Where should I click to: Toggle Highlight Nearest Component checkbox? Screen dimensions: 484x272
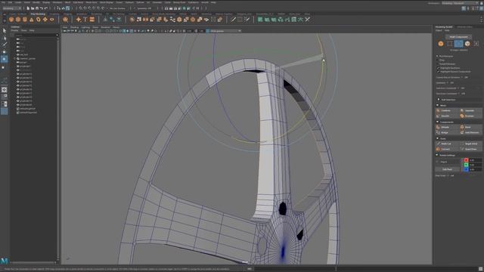[x=439, y=72]
